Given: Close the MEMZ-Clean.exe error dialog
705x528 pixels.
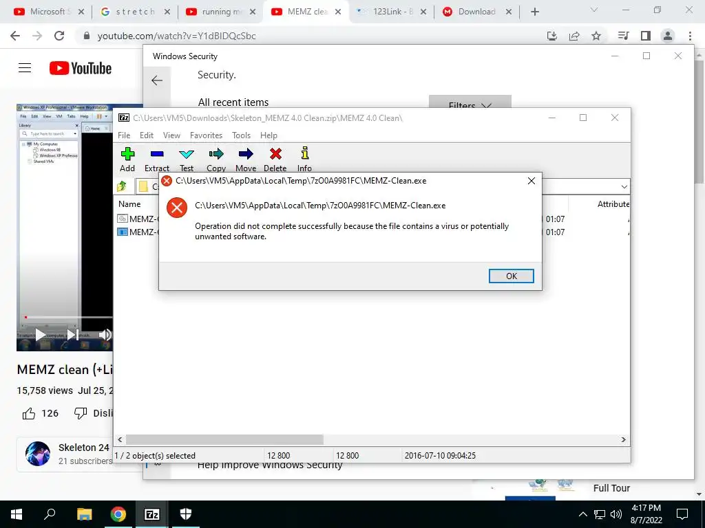Looking at the screenshot, I should 531,181.
